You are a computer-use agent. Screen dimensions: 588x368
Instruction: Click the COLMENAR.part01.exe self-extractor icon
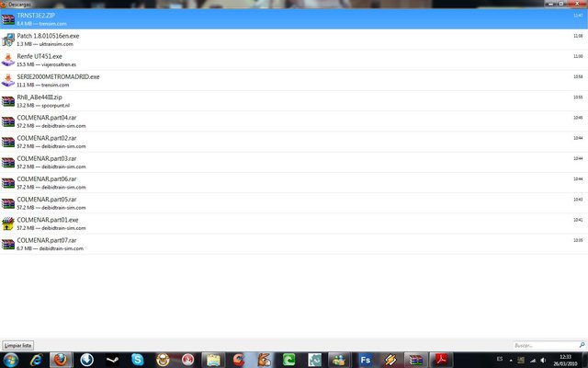(x=8, y=223)
